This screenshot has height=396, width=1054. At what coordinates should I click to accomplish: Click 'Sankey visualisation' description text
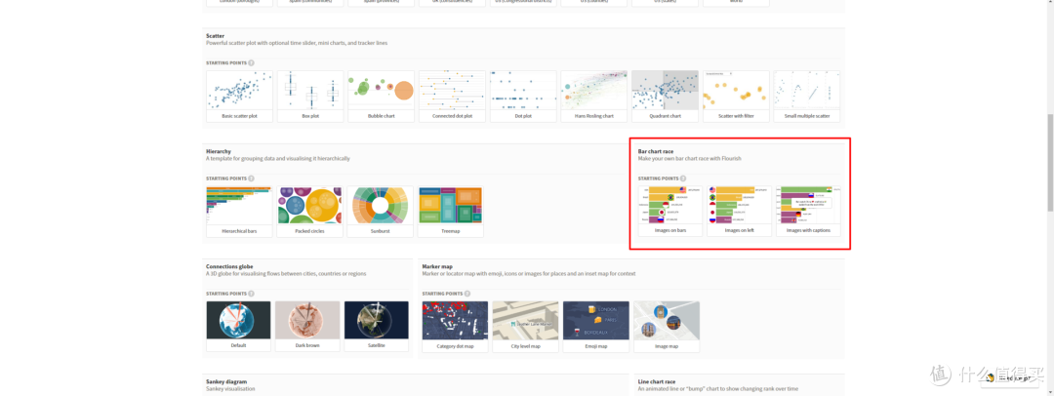tap(230, 389)
